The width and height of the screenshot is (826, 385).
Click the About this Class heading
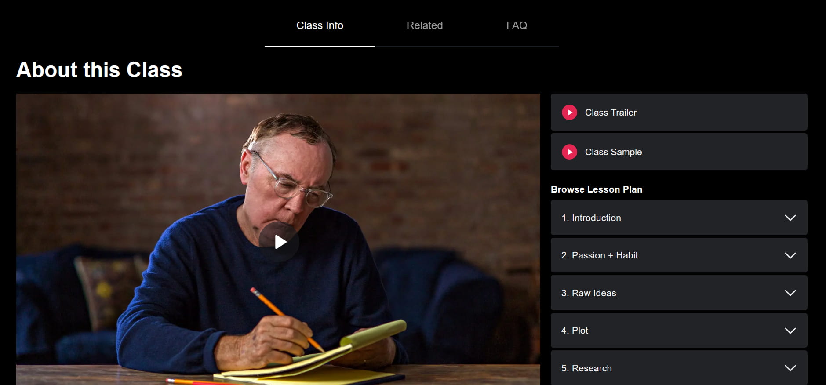[99, 70]
